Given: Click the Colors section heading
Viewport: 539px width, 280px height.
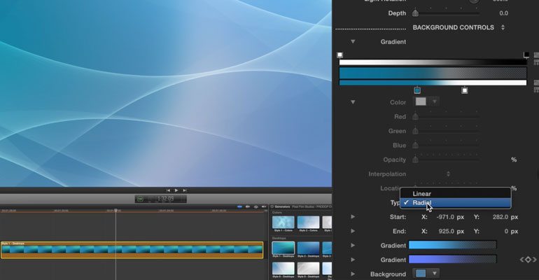Looking at the screenshot, I should (277, 213).
